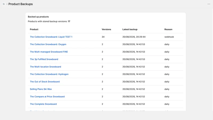Click the breadcrumb chevron before Product Backups

[x=7, y=4]
